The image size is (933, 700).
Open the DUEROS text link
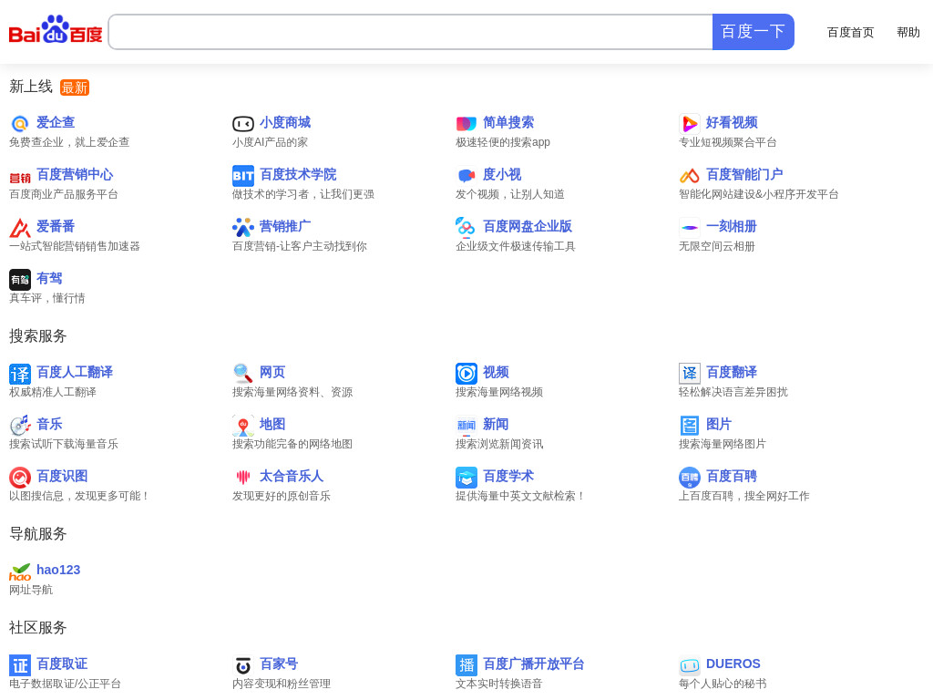733,664
